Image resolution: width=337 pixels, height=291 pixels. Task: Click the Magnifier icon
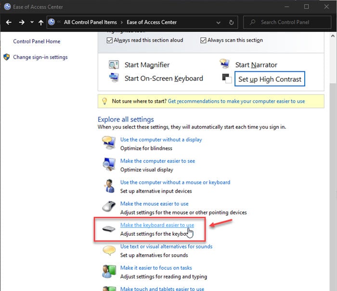114,65
